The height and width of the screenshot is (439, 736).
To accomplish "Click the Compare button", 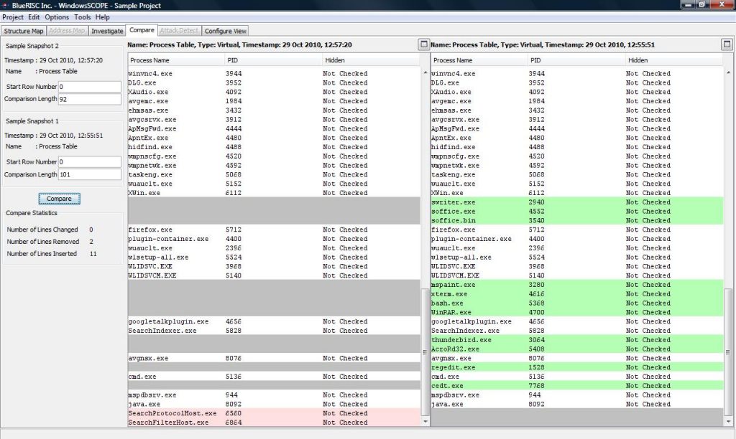I will (x=59, y=199).
